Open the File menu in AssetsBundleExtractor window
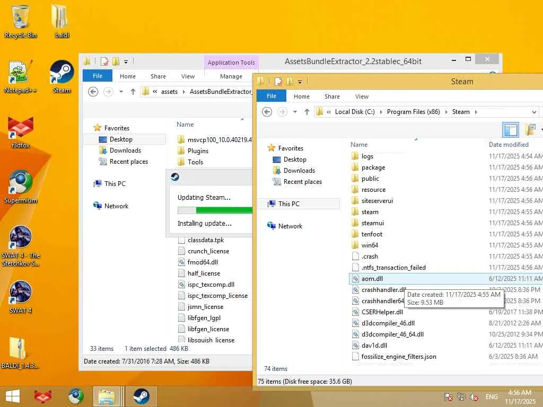 (98, 76)
